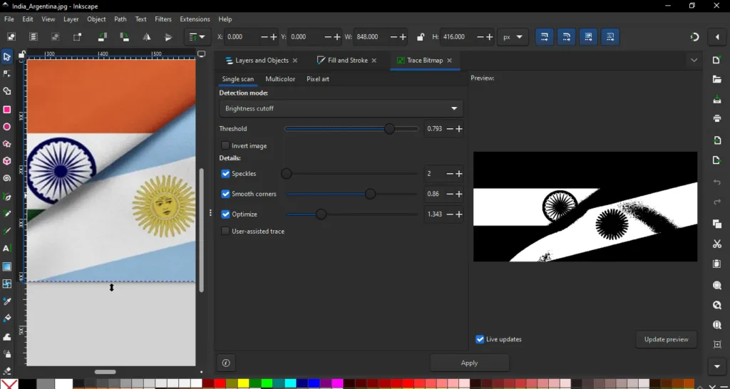Rotate selection 90 degrees counter-clockwise

(x=103, y=37)
